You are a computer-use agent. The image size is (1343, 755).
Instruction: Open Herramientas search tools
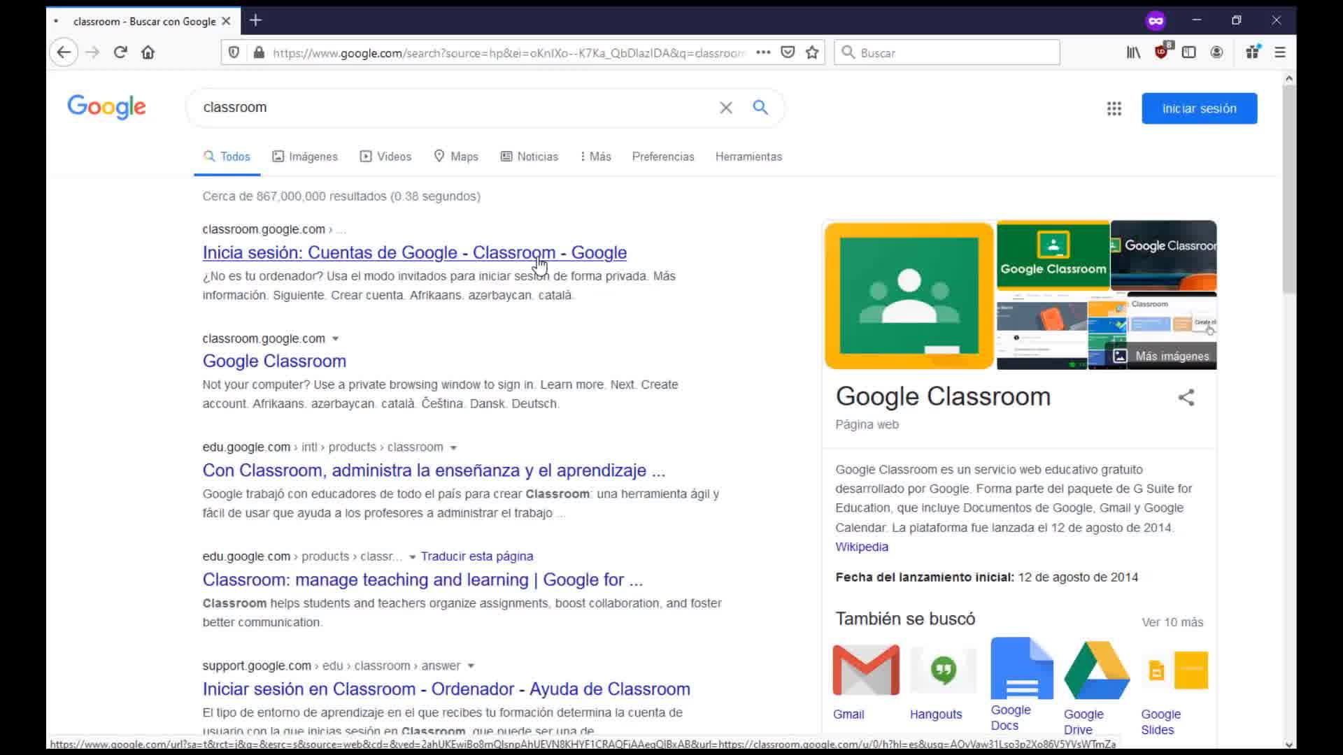(x=748, y=157)
